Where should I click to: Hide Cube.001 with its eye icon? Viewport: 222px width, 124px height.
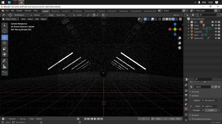[216, 32]
